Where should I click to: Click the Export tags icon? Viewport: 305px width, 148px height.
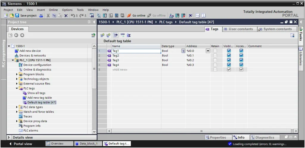pyautogui.click(x=116, y=35)
